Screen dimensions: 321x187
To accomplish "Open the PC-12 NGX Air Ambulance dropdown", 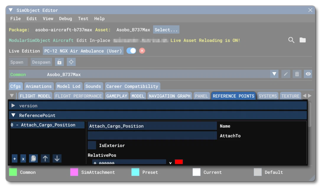I will [83, 51].
